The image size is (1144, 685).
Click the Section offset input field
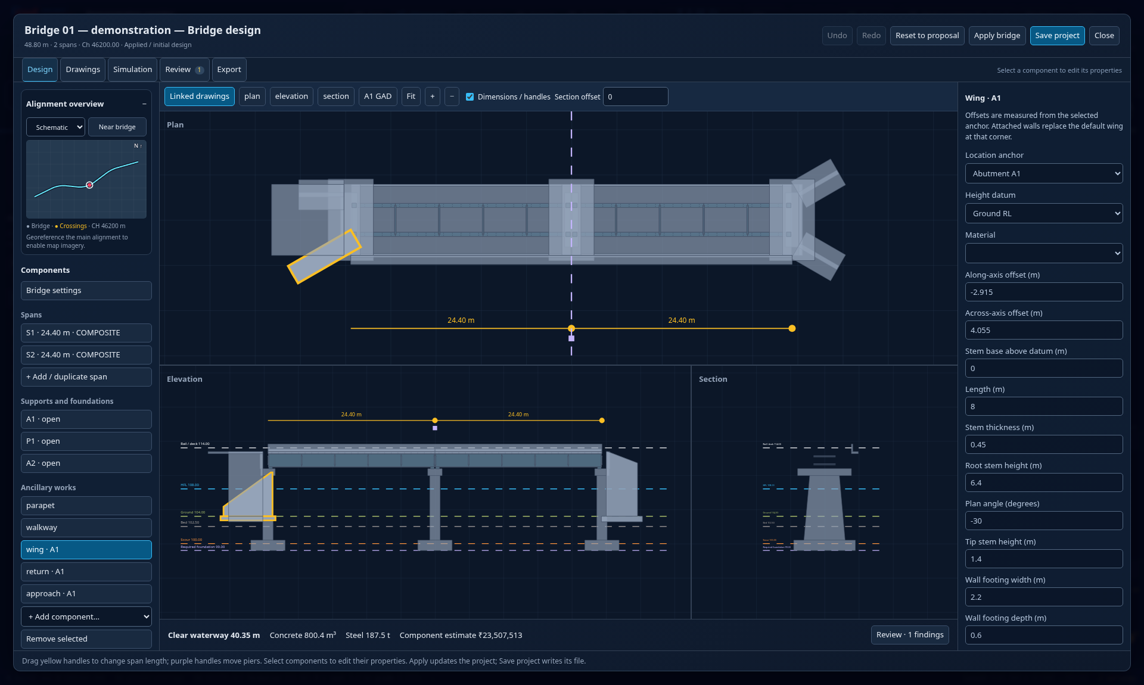pyautogui.click(x=635, y=96)
